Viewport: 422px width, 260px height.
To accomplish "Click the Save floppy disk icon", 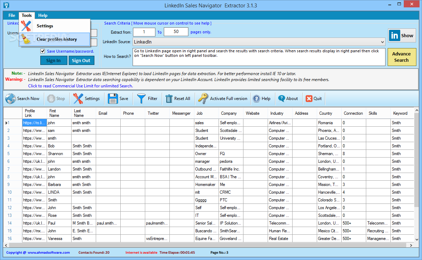I will coord(113,99).
